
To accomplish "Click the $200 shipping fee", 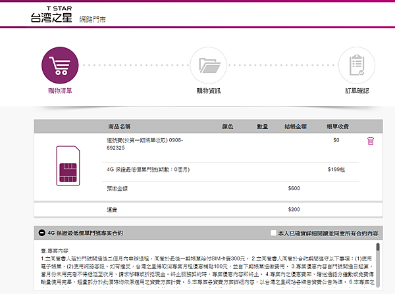I will 294,209.
